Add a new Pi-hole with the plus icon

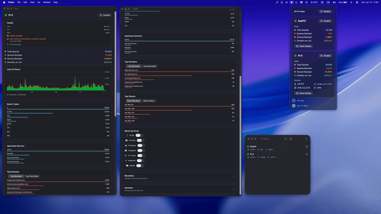point(306,139)
